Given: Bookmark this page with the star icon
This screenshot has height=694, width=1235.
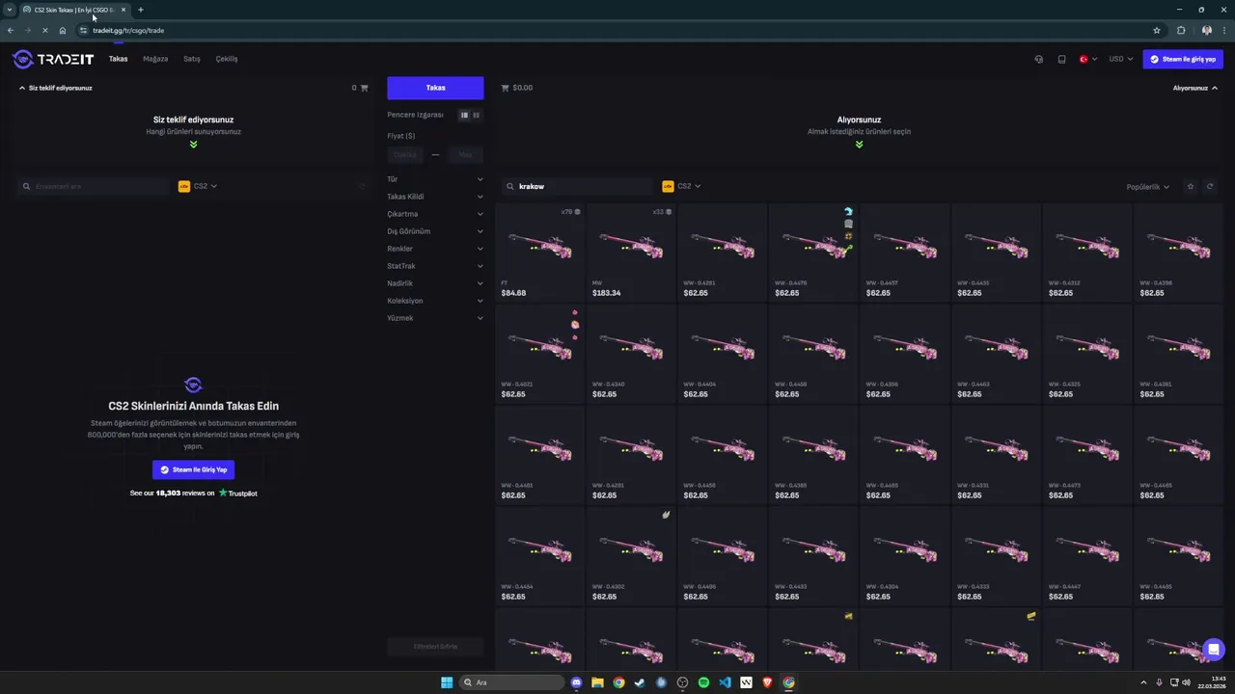Looking at the screenshot, I should 1156,30.
